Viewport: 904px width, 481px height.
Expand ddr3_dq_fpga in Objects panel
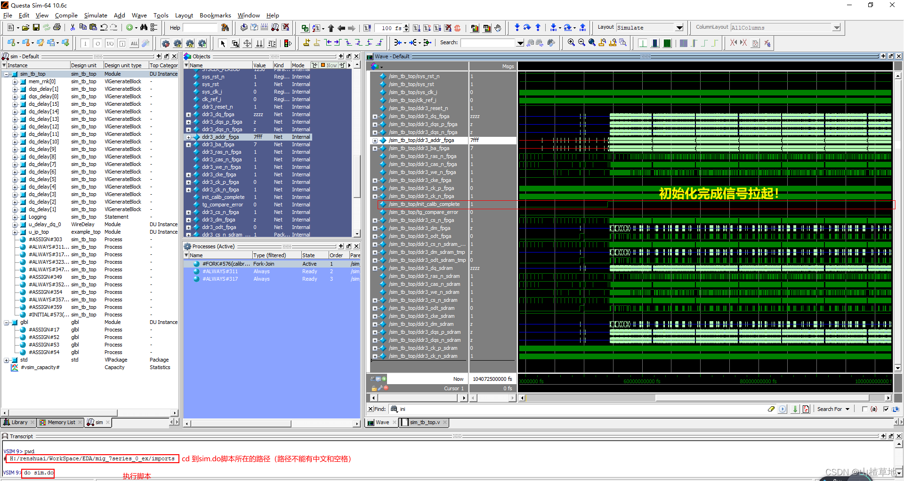point(188,115)
